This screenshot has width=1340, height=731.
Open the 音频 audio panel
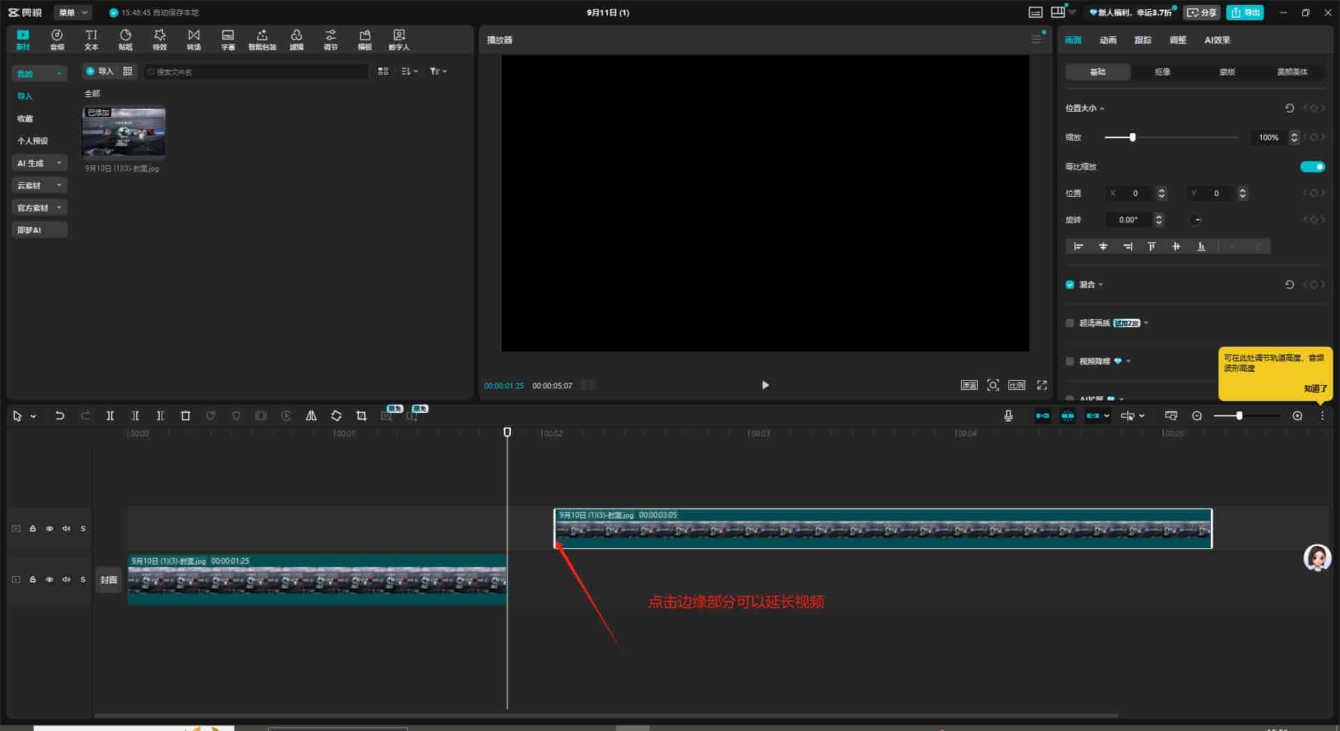pyautogui.click(x=57, y=39)
